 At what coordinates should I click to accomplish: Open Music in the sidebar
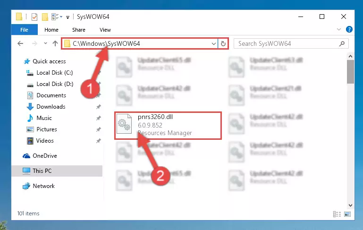pyautogui.click(x=39, y=118)
